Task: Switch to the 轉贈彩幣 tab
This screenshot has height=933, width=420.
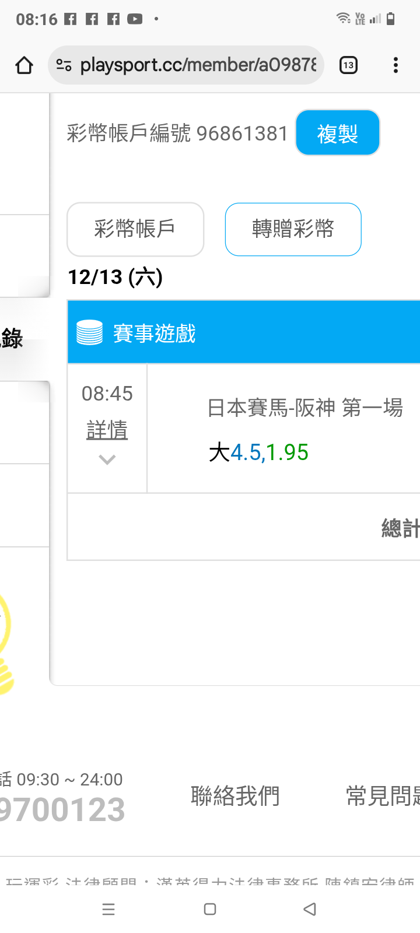Action: click(x=293, y=229)
